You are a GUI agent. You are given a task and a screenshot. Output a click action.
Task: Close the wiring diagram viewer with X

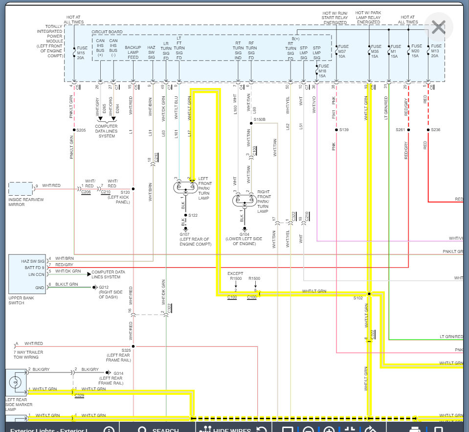pyautogui.click(x=439, y=27)
